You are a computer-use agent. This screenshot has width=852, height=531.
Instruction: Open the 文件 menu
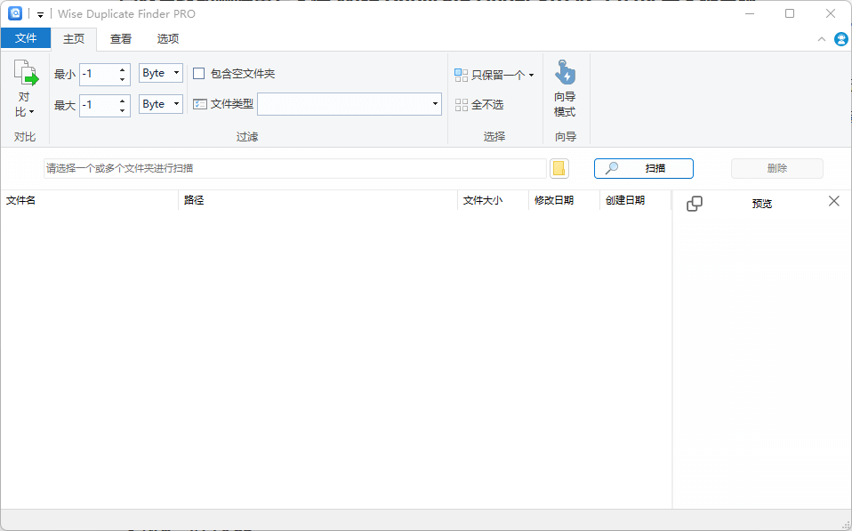[26, 39]
